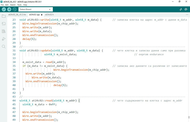Click the Verify sketch checkmark button

(x=4, y=9)
